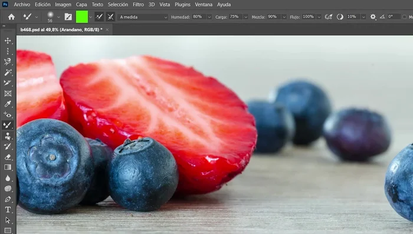Open the Humedad value dropdown arrow
The width and height of the screenshot is (413, 234).
[209, 17]
